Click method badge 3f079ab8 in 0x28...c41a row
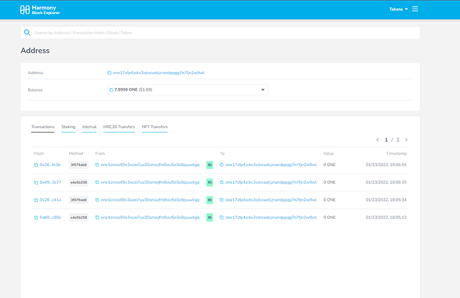 79,200
